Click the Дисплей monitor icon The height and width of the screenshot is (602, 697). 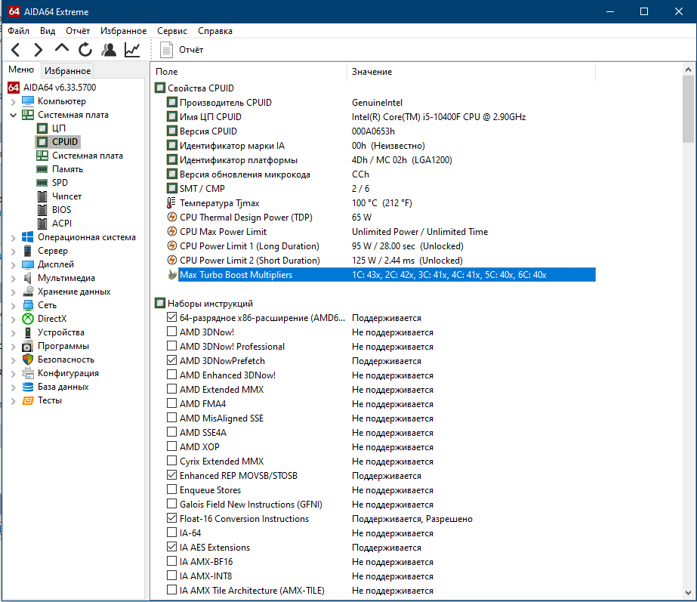click(27, 264)
